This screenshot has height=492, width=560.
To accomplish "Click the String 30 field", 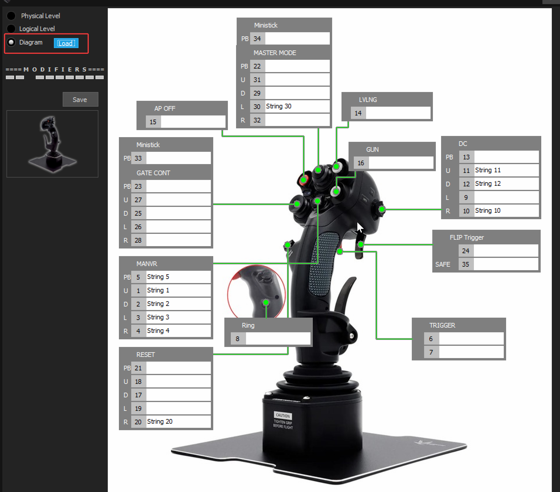I will [297, 106].
